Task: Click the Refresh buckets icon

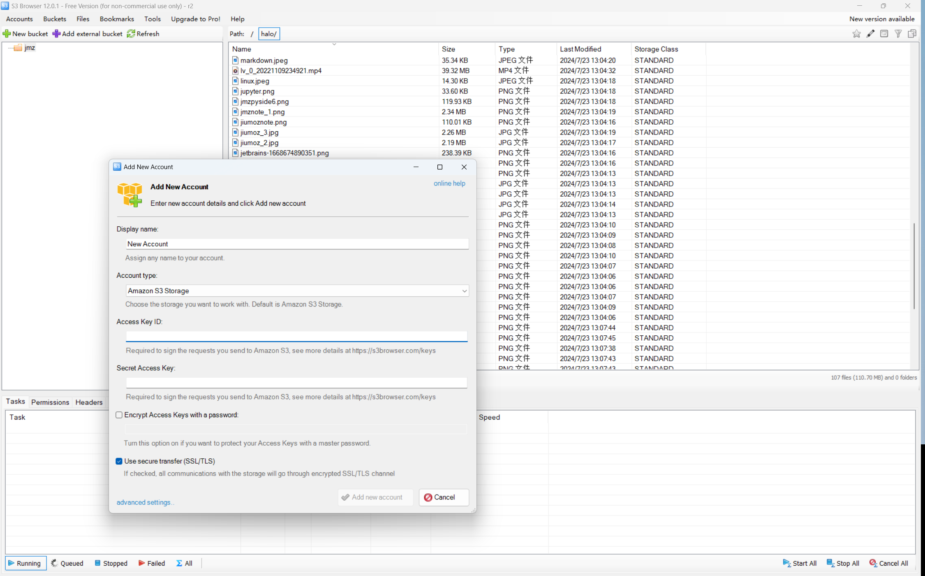Action: (x=131, y=34)
